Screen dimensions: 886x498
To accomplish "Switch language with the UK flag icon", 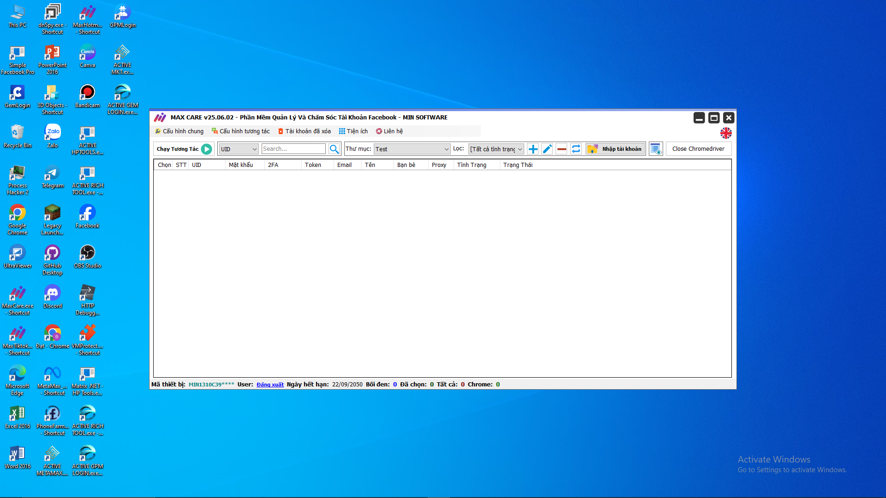I will 726,133.
